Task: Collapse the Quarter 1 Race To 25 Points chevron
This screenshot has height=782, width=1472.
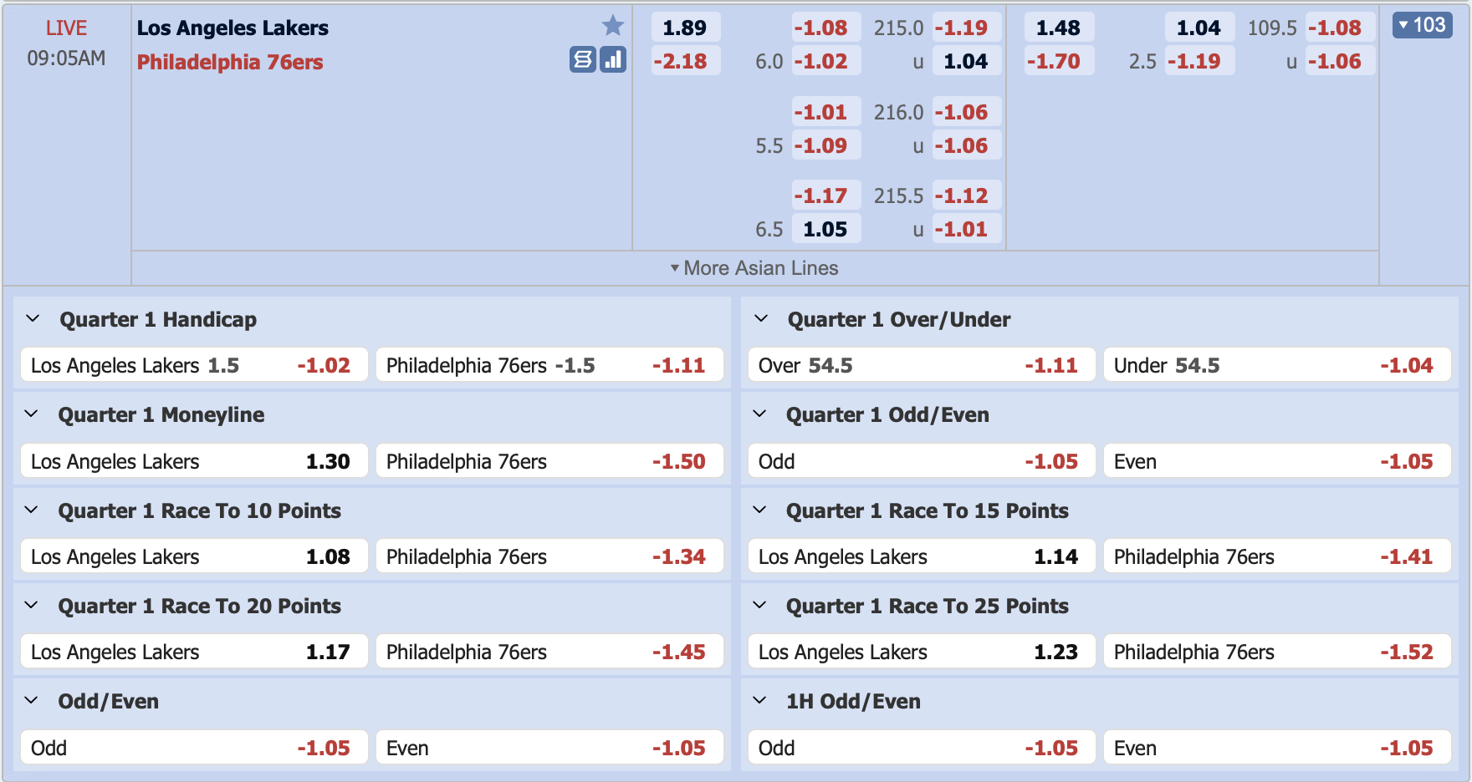Action: point(759,606)
